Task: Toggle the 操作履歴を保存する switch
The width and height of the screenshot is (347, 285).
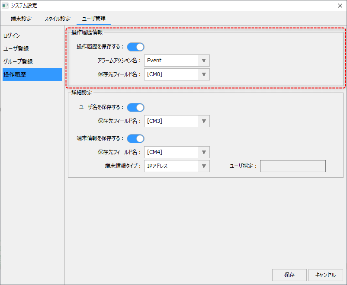Action: click(135, 47)
